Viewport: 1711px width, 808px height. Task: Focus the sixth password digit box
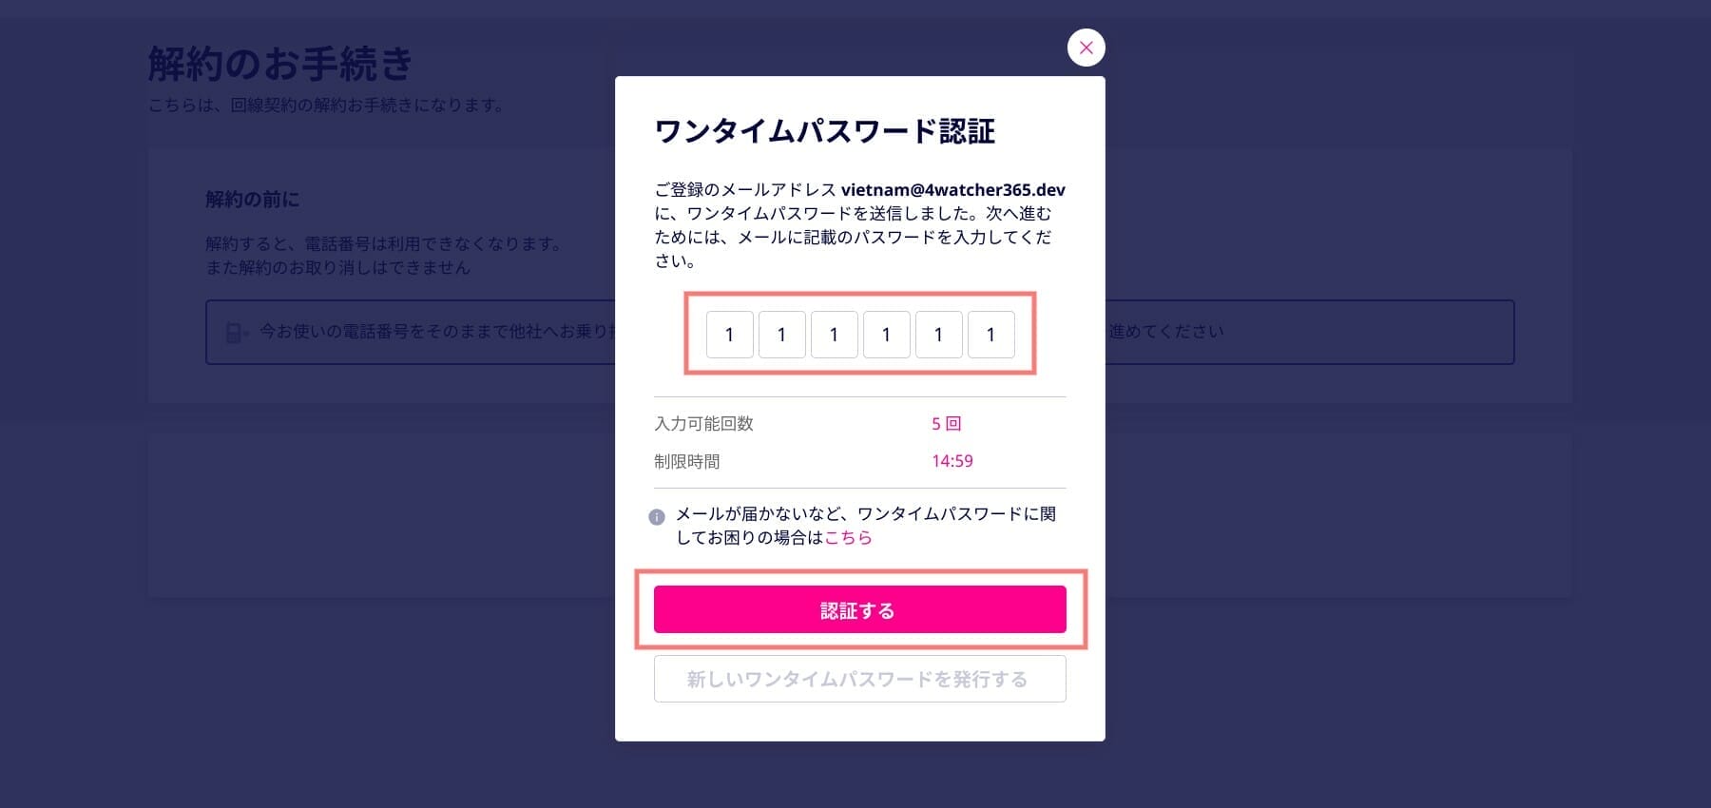pyautogui.click(x=991, y=335)
